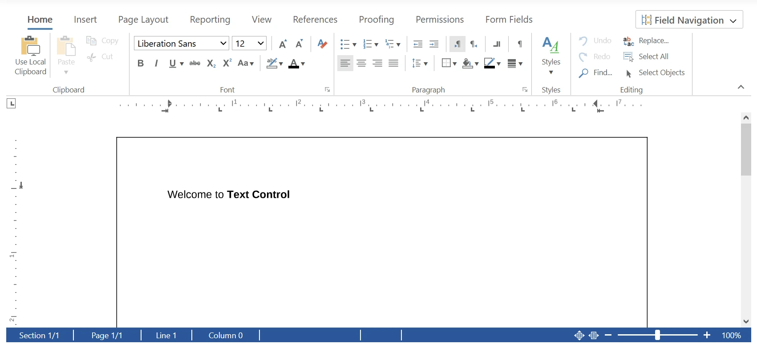Clear text formatting
The height and width of the screenshot is (344, 757).
(322, 44)
